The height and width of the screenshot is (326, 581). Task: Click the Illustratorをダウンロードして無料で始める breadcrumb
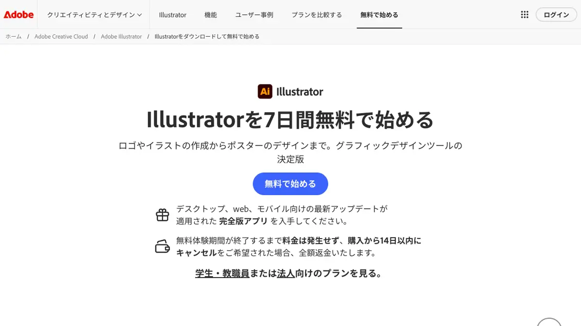207,37
